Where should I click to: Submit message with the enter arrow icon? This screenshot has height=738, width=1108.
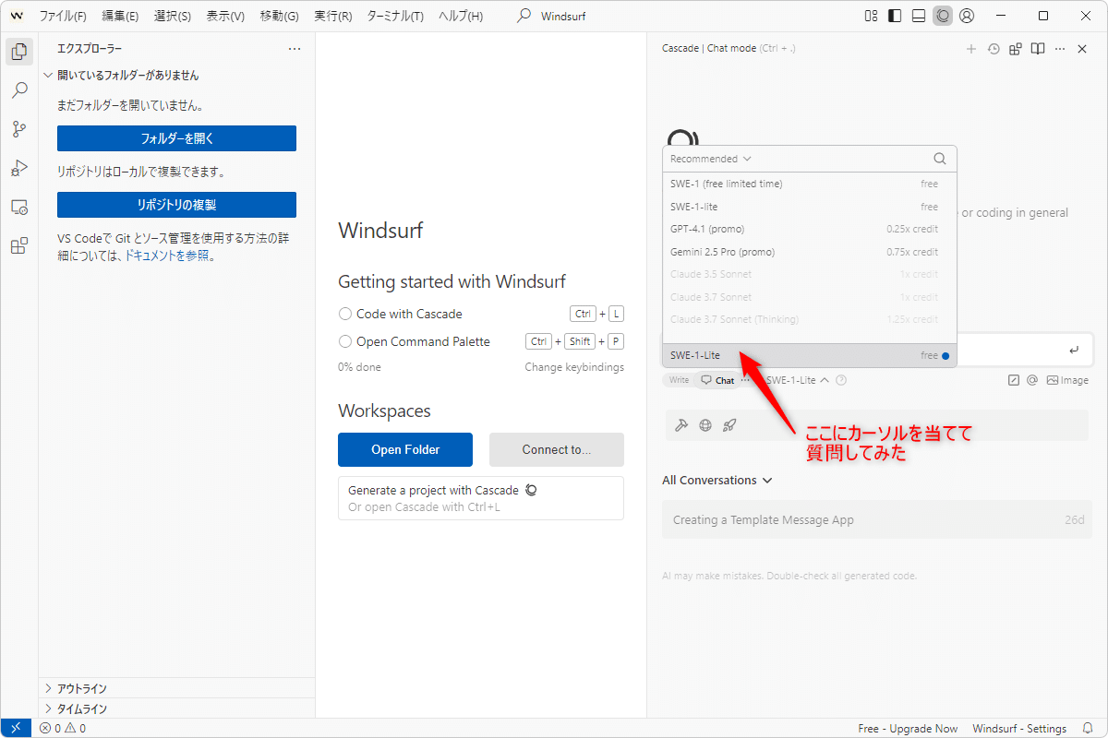point(1073,351)
